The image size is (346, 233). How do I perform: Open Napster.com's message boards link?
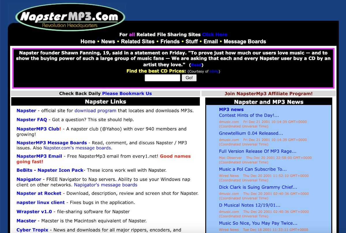pyautogui.click(x=78, y=148)
